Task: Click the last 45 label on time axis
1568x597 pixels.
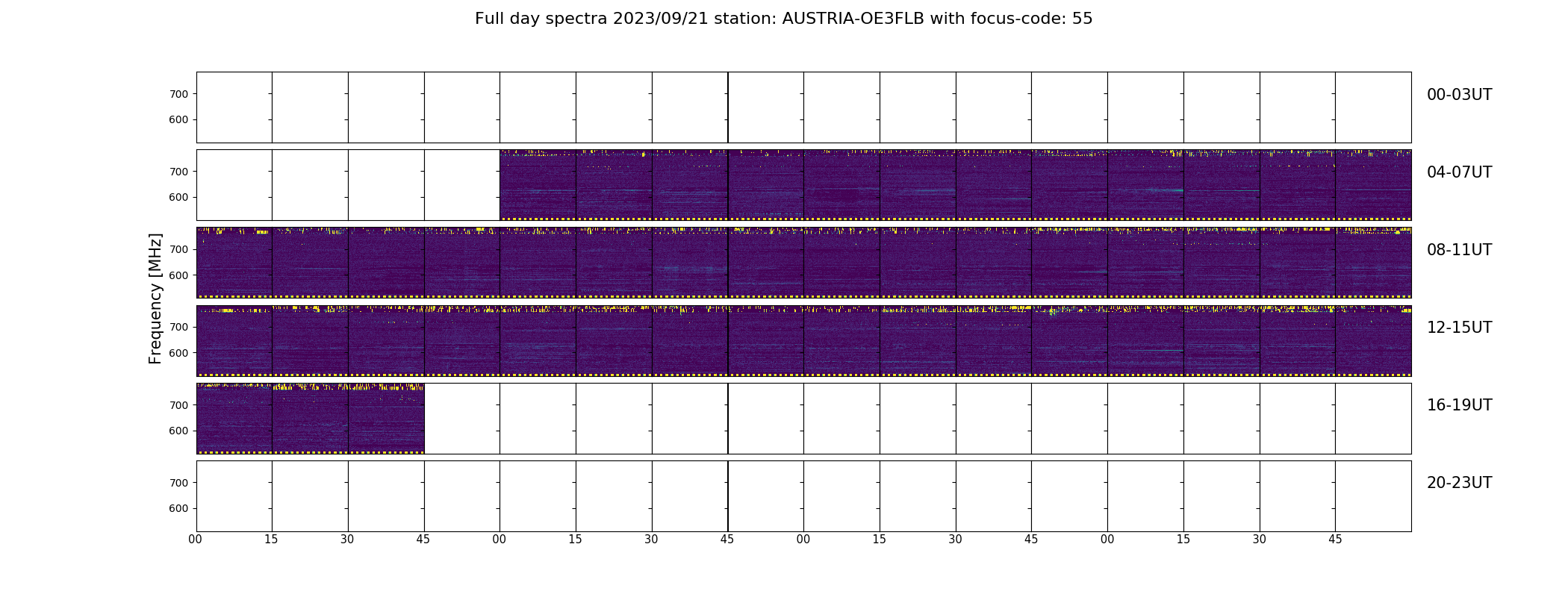Action: point(1335,539)
